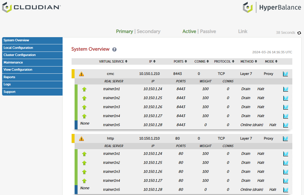Sort by MODE column header
The image size is (304, 195).
271,61
